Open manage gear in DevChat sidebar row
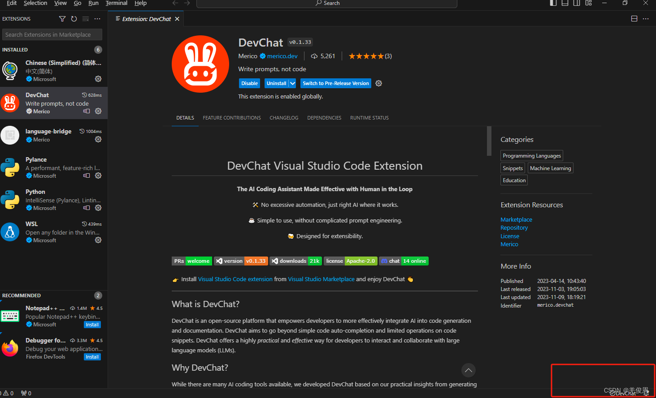Image resolution: width=656 pixels, height=398 pixels. coord(98,111)
